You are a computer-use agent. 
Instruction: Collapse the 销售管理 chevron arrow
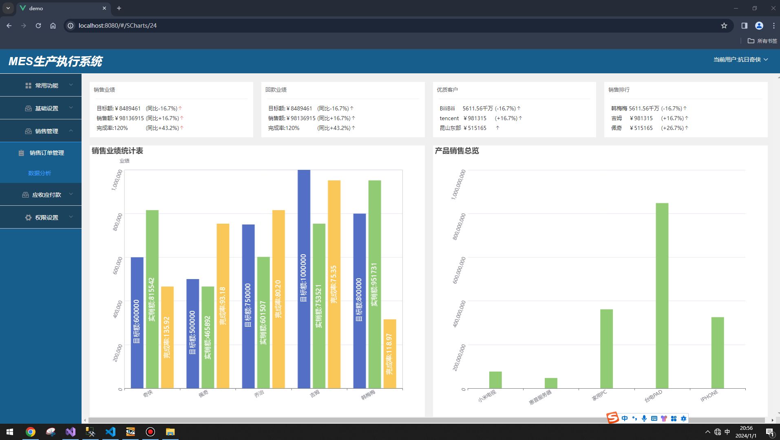coord(71,131)
